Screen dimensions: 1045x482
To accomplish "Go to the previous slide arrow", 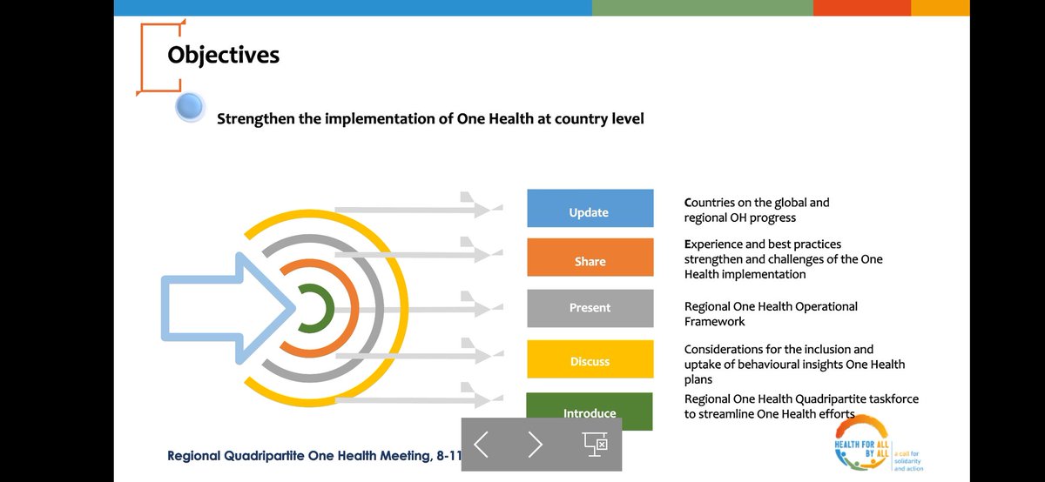I will (481, 445).
